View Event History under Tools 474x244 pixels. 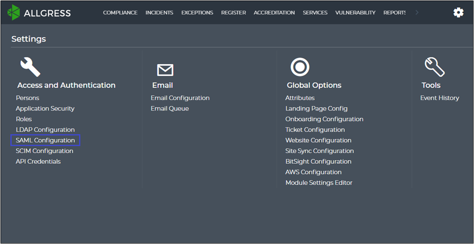439,98
